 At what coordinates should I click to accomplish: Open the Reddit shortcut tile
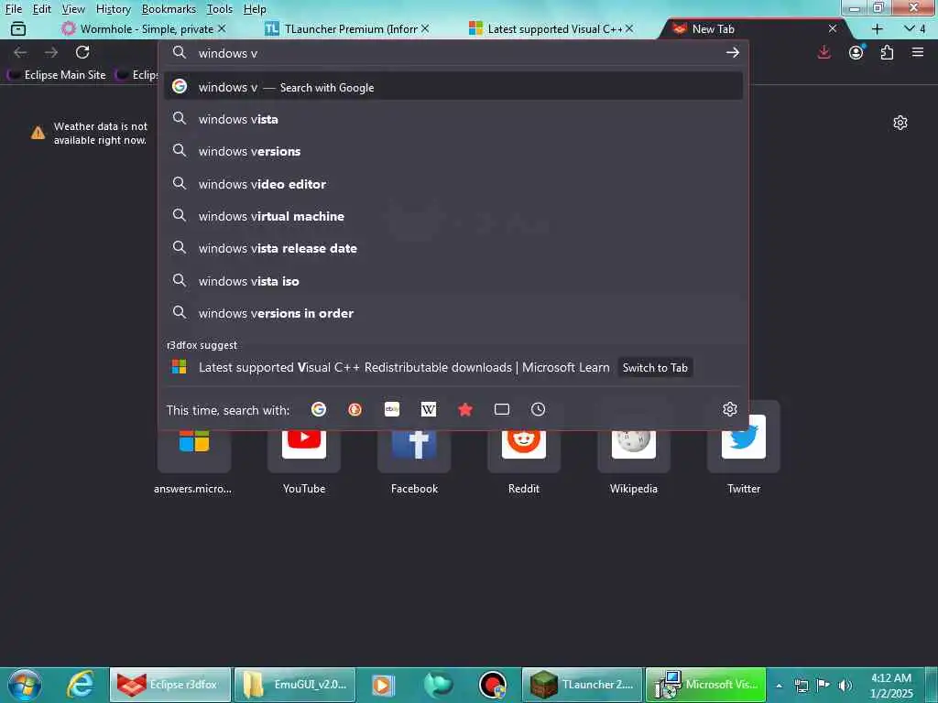(524, 452)
